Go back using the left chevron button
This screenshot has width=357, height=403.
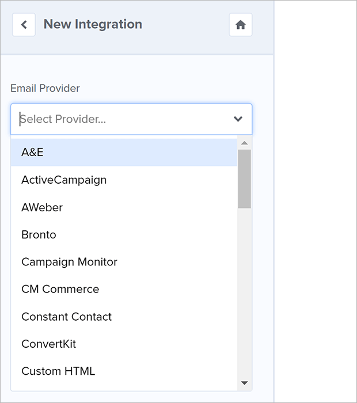tap(24, 25)
